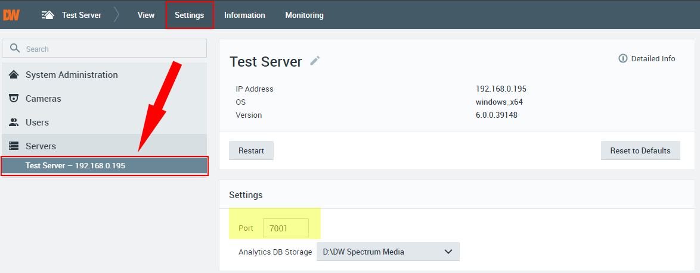700x273 pixels.
Task: Open the Settings tab
Action: (x=189, y=15)
